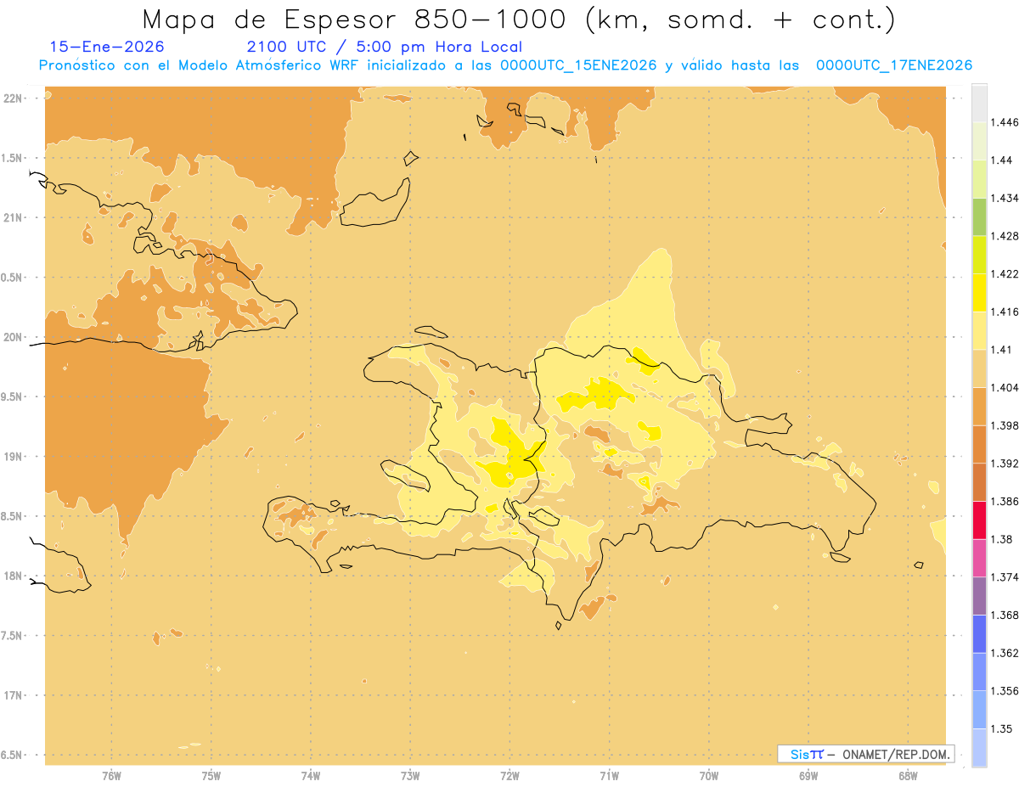Click the legend value 1.428

(x=1005, y=236)
